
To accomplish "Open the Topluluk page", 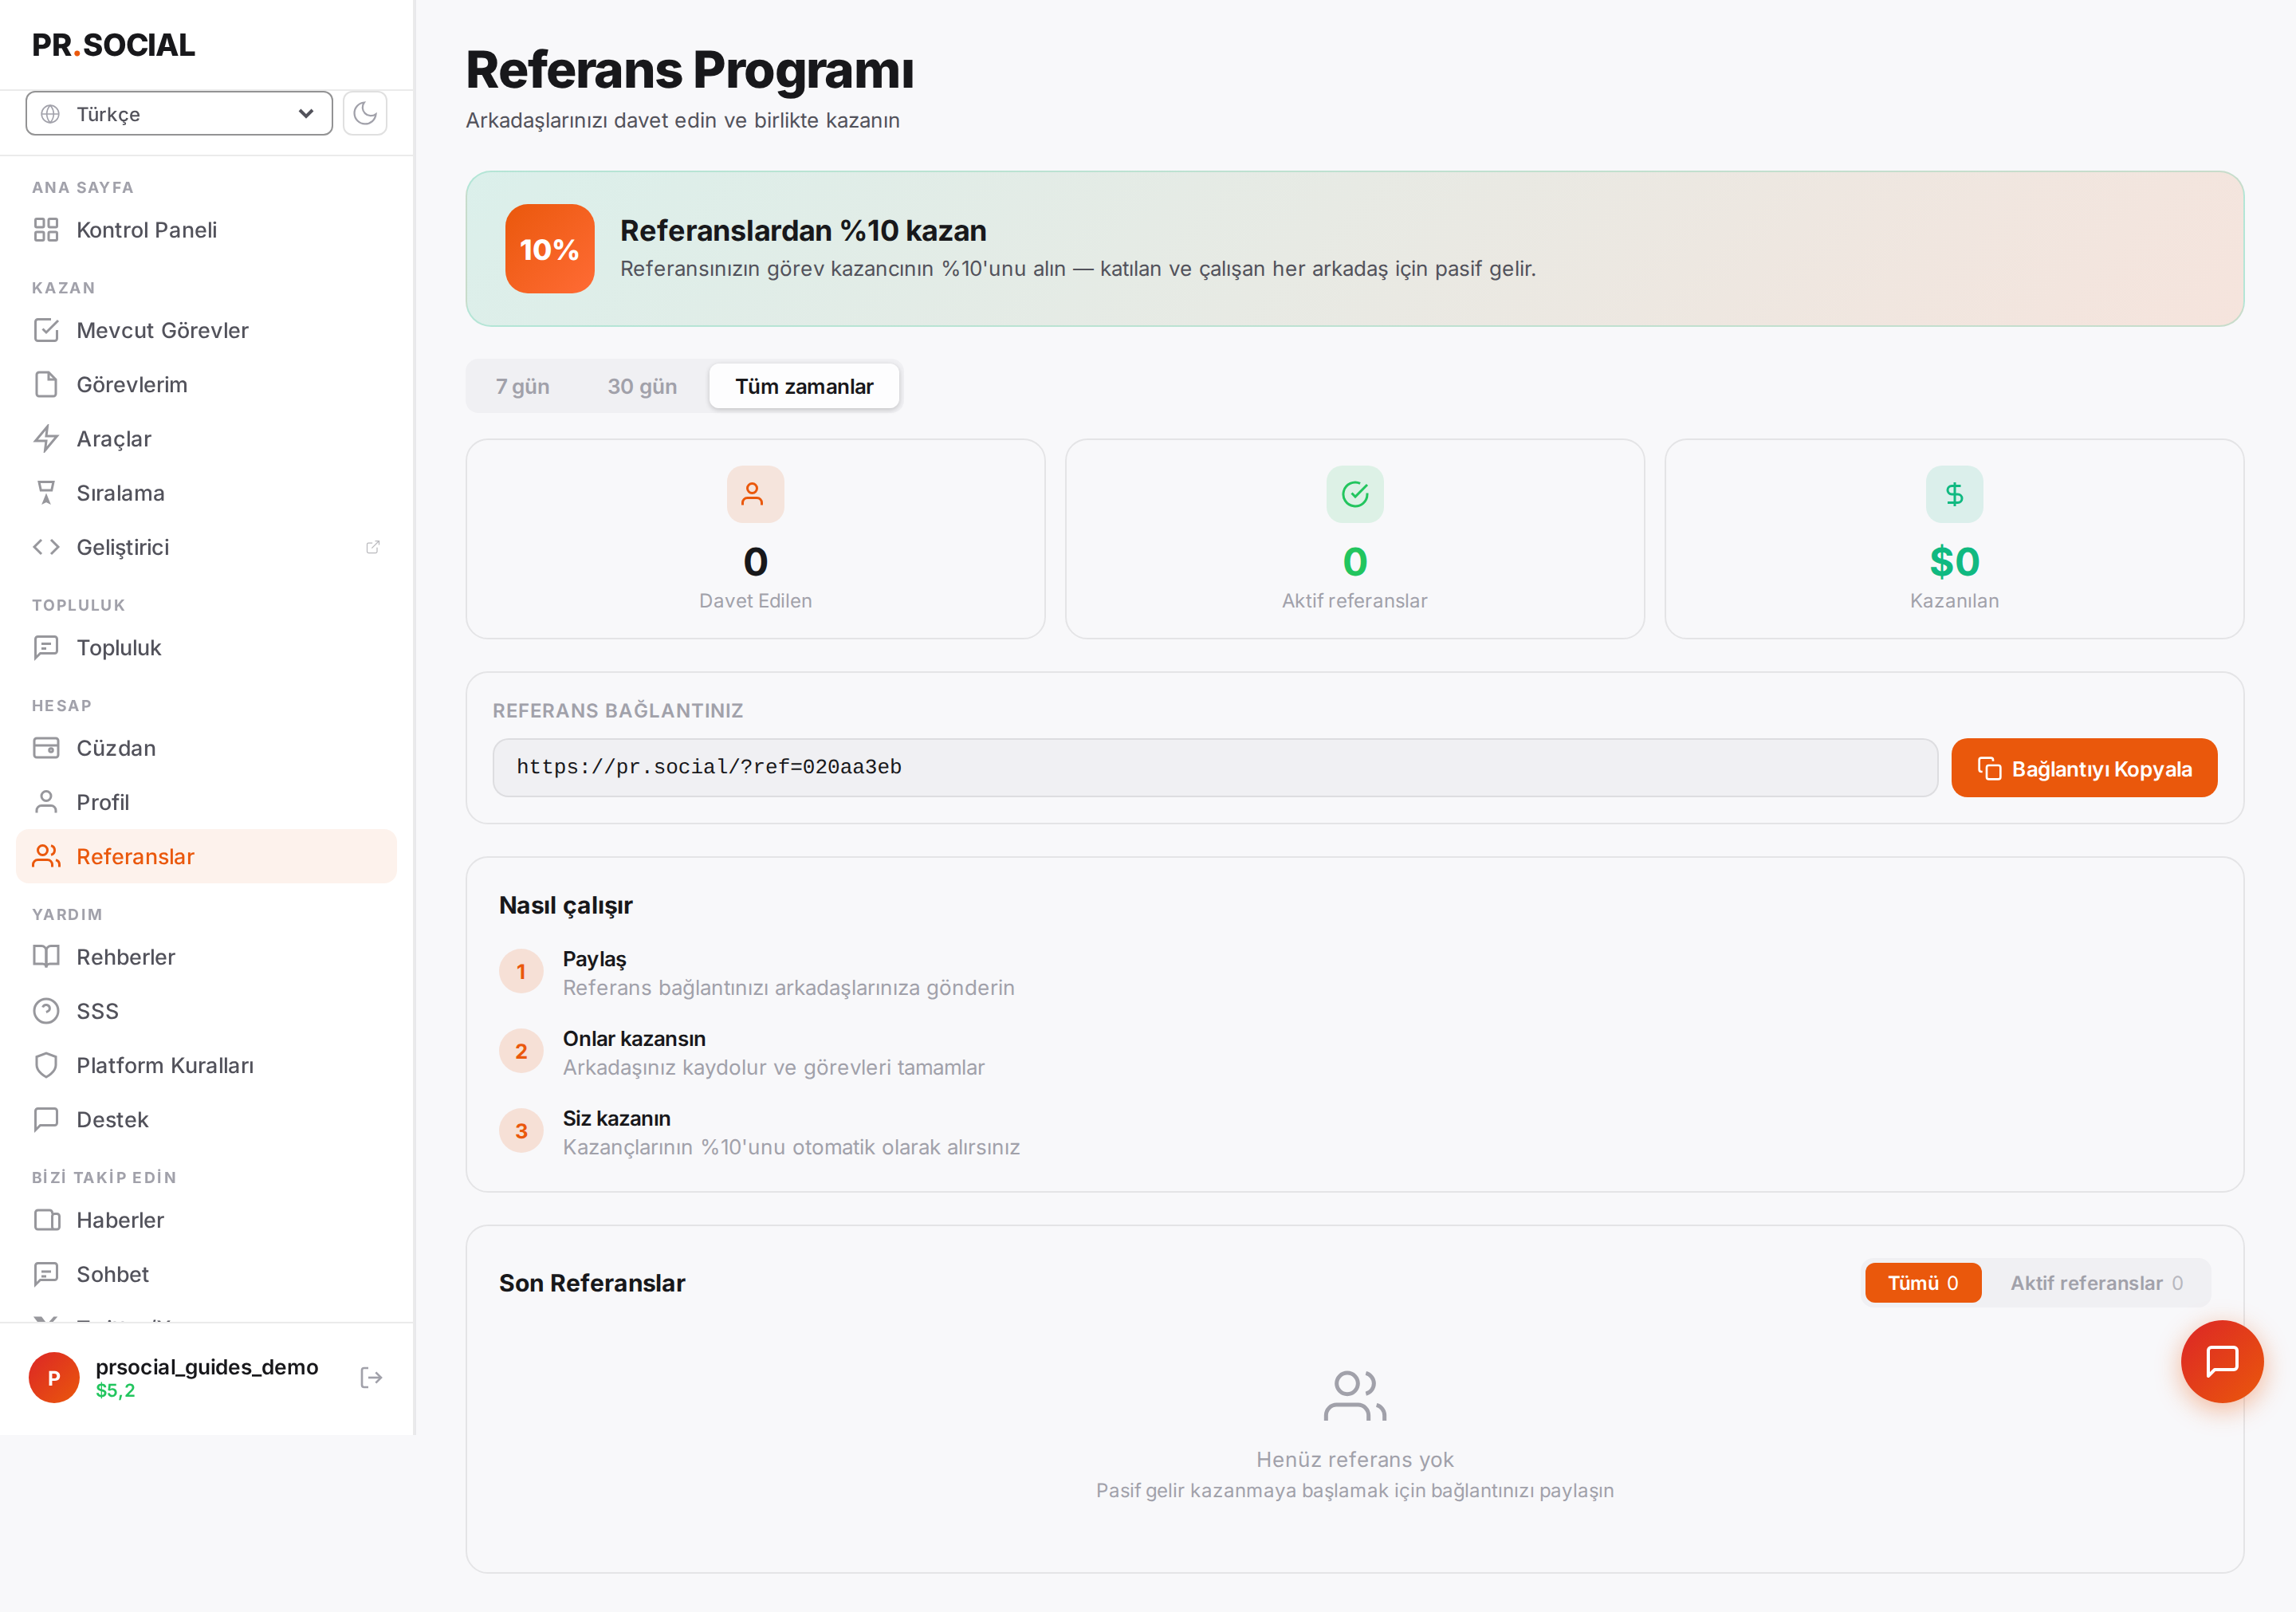I will pos(207,647).
